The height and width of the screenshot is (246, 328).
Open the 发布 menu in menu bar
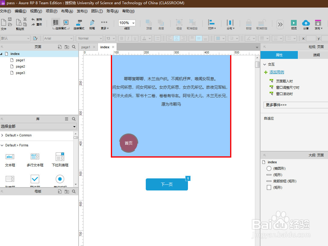[82, 11]
